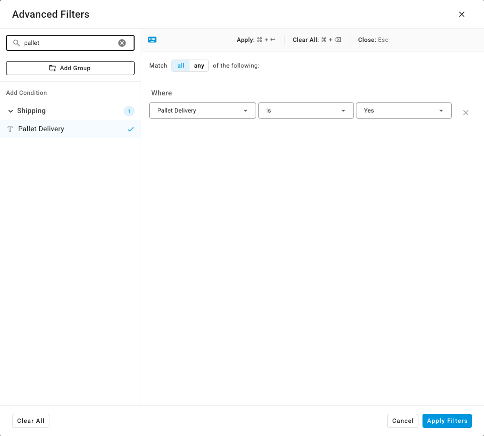
Task: Click the checkmark beside Pallet Delivery
Action: click(x=131, y=129)
